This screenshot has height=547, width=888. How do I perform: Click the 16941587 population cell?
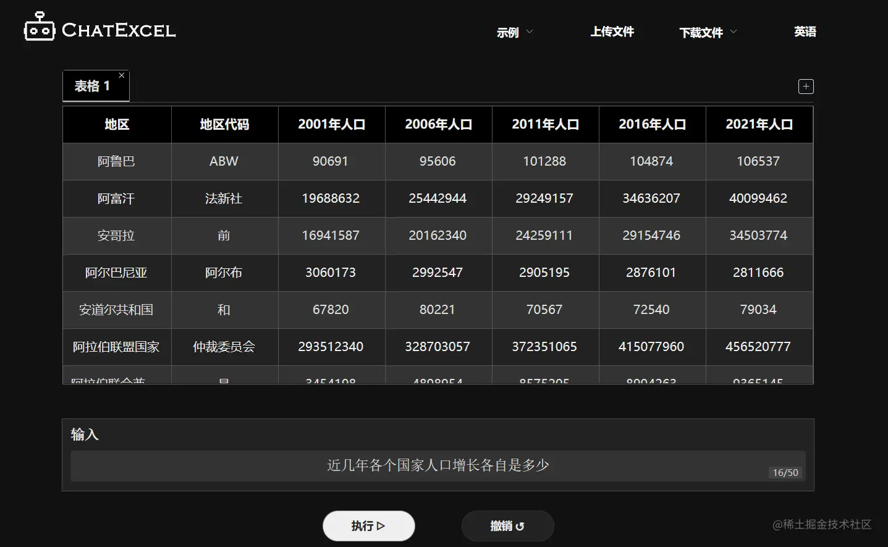(x=331, y=235)
